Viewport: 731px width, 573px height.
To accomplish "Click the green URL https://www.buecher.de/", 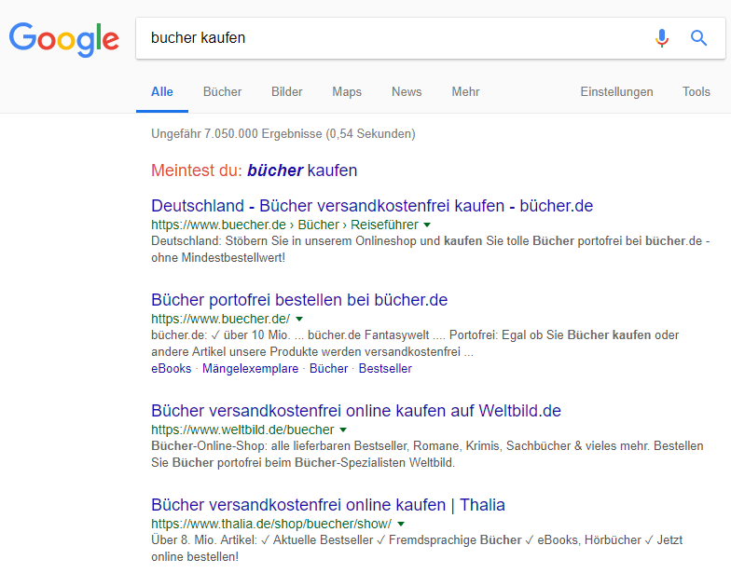I will 220,319.
